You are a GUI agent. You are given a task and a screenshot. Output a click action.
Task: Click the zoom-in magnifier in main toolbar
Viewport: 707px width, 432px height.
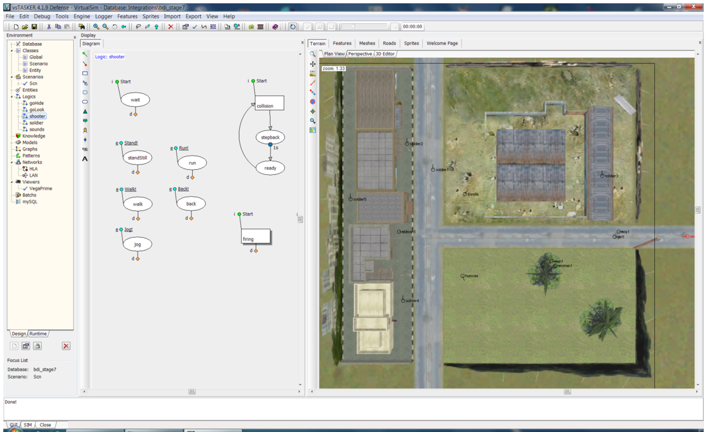[x=96, y=27]
